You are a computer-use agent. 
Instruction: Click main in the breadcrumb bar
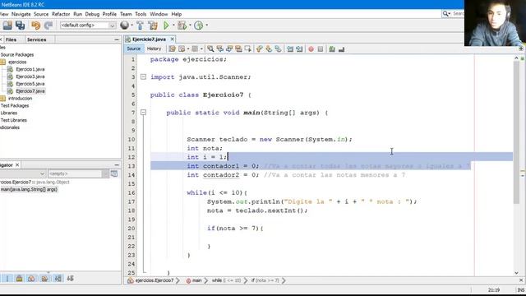pyautogui.click(x=196, y=280)
